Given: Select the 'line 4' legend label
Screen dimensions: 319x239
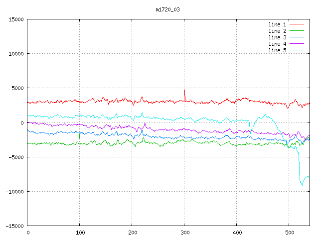Looking at the screenshot, I should coord(277,44).
